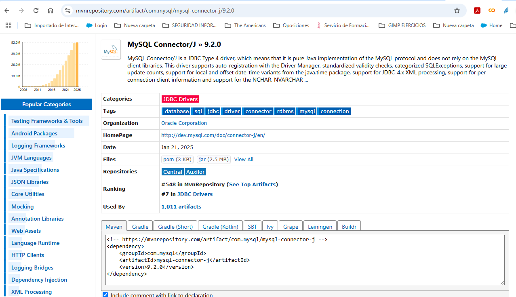View site information icon in address bar
This screenshot has height=297, width=516.
tap(68, 11)
